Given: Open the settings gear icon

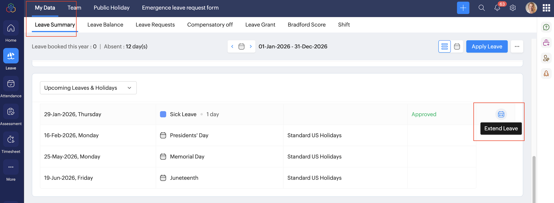Looking at the screenshot, I should click(x=513, y=8).
